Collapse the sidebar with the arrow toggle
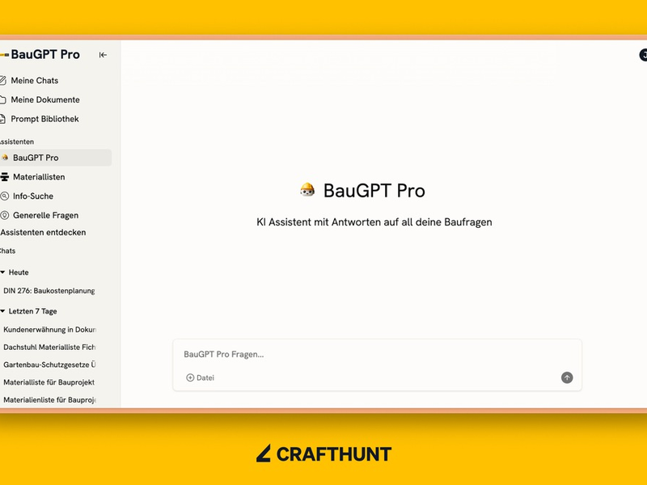The width and height of the screenshot is (647, 485). 102,55
